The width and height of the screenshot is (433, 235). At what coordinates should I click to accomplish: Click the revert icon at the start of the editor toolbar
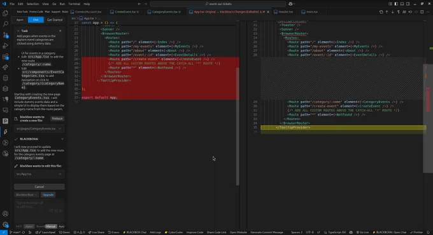click(x=381, y=12)
